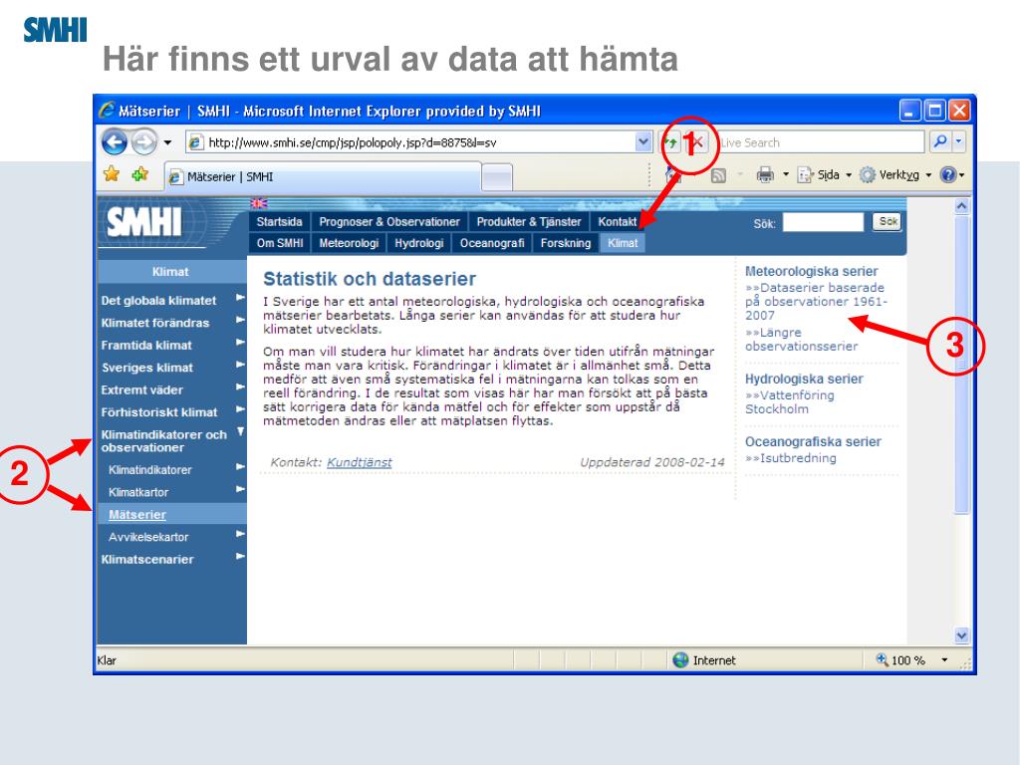This screenshot has width=1020, height=765.
Task: Click the page scrollbar up arrow
Action: (x=961, y=206)
